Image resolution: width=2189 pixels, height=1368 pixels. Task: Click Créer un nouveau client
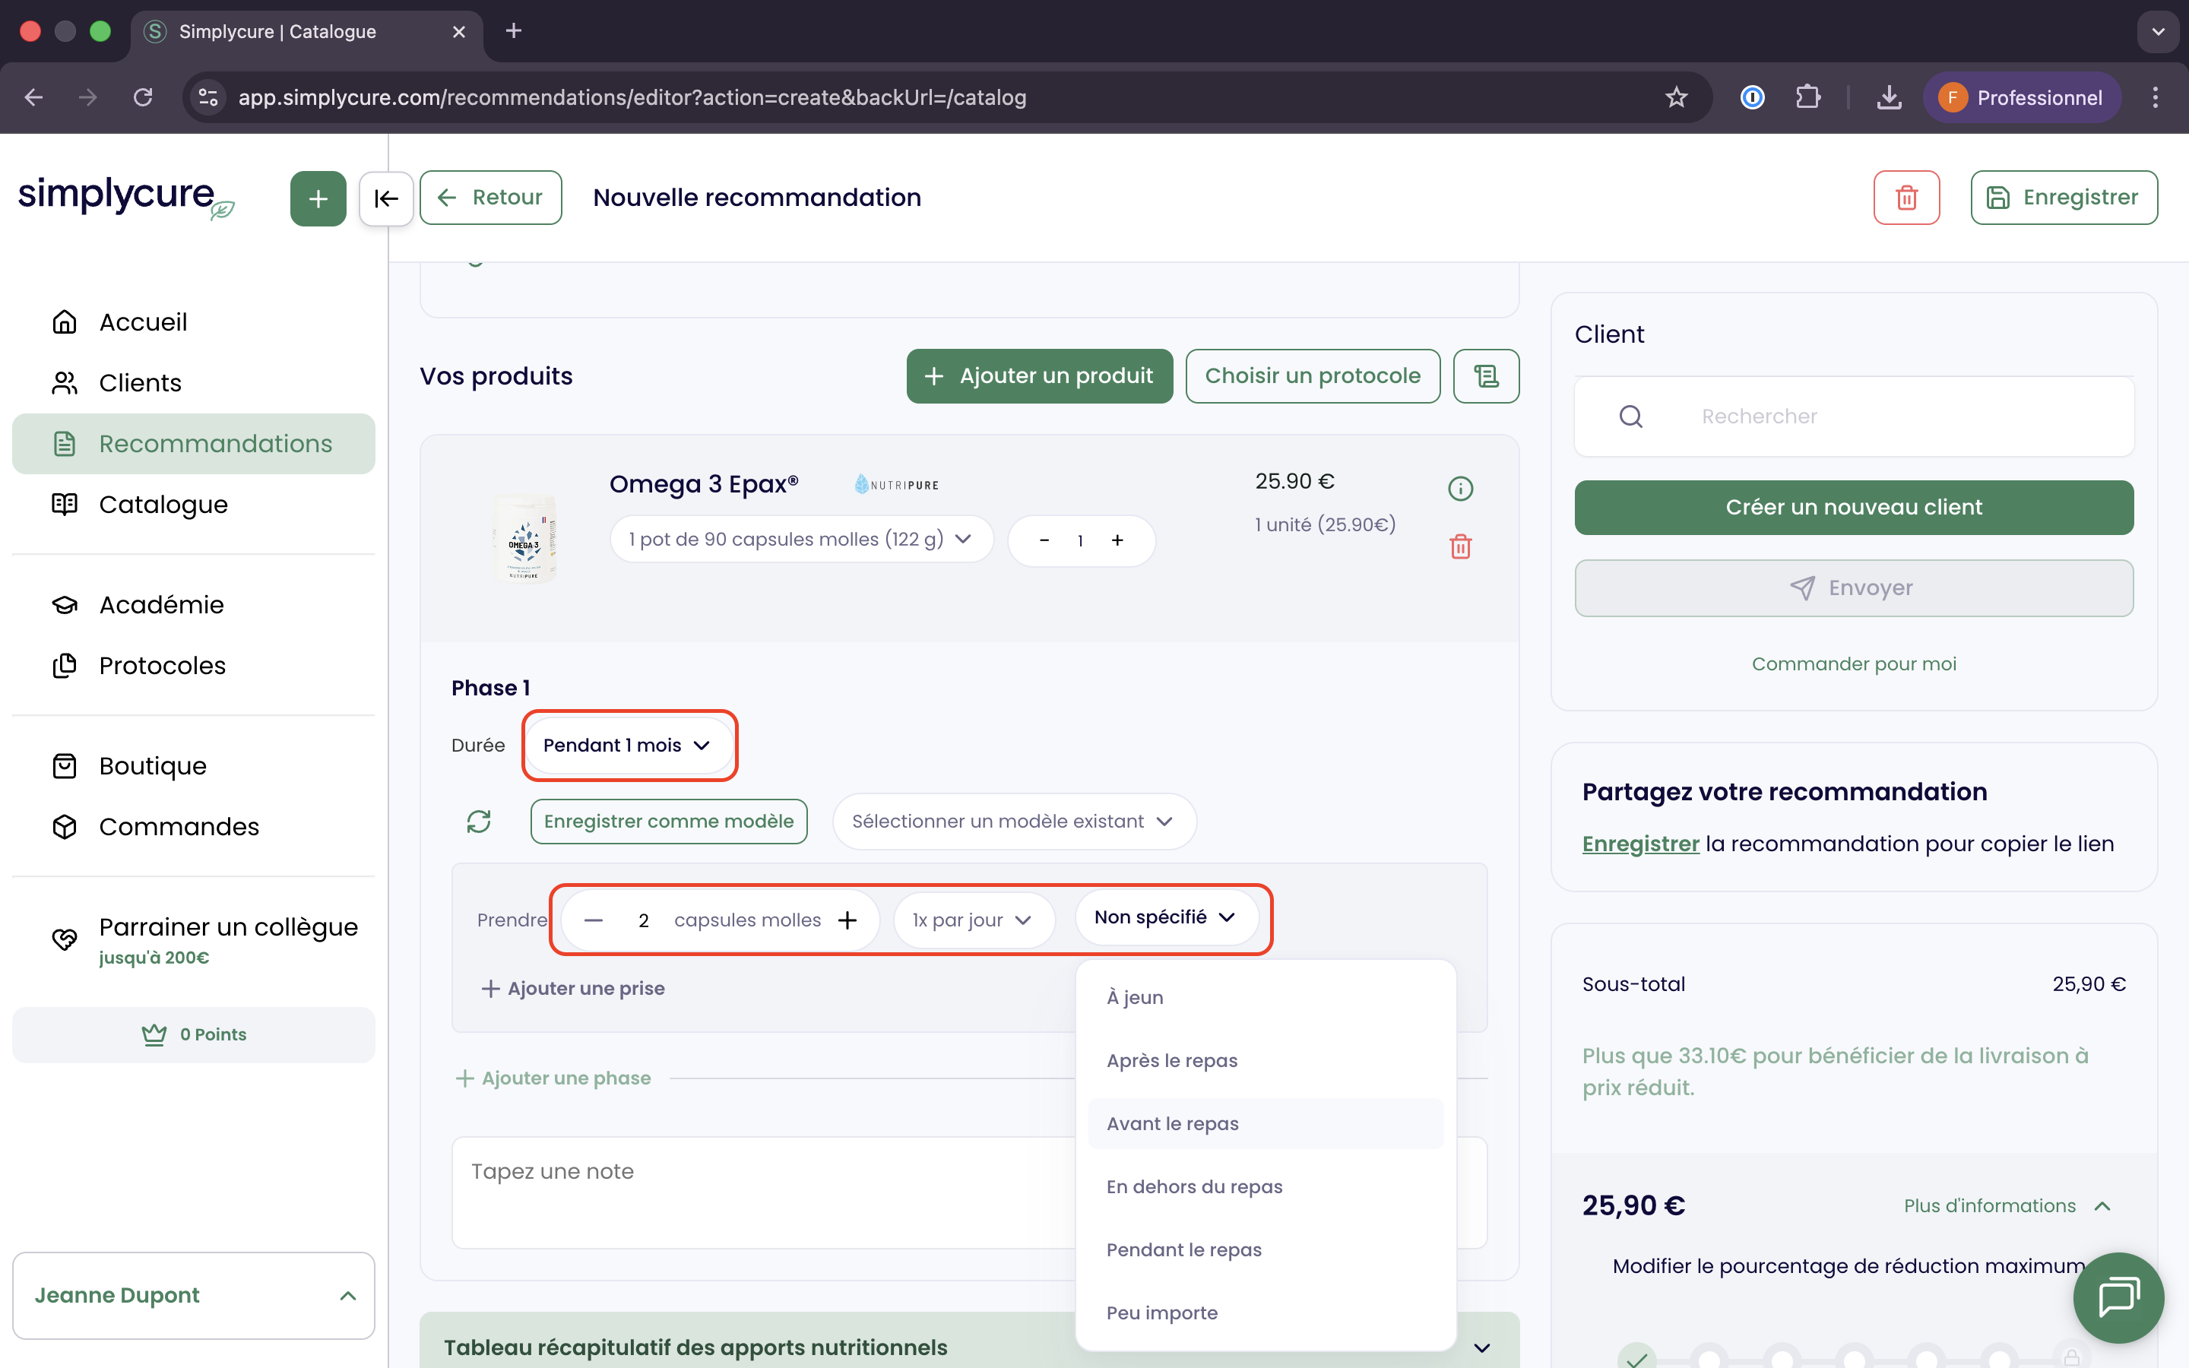(1853, 507)
